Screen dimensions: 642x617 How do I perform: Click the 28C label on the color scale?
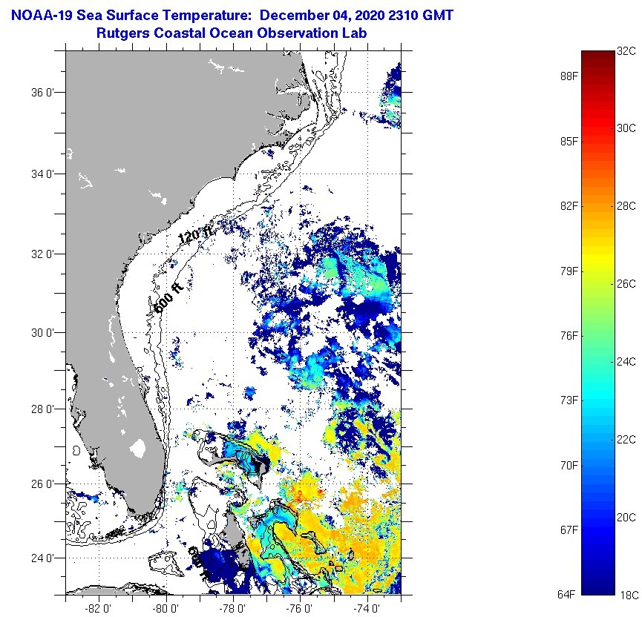click(x=626, y=206)
